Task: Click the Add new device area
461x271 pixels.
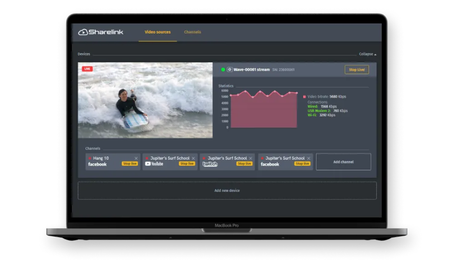Action: 227,191
